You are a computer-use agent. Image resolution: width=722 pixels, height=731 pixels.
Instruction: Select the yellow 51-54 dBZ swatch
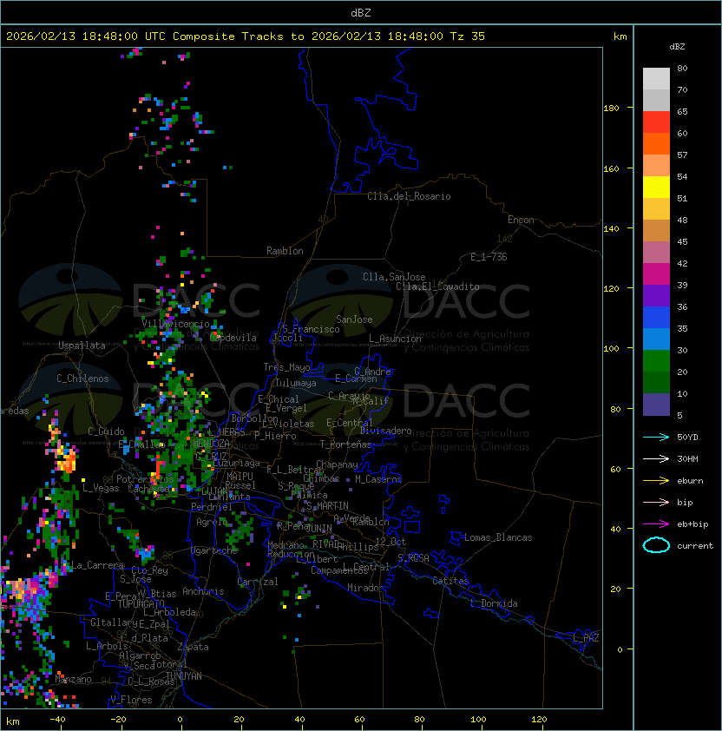coord(656,187)
